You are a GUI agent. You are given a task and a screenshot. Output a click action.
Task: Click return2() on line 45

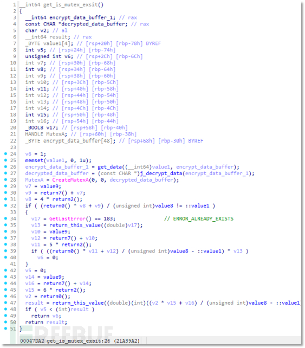pyautogui.click(x=69, y=290)
